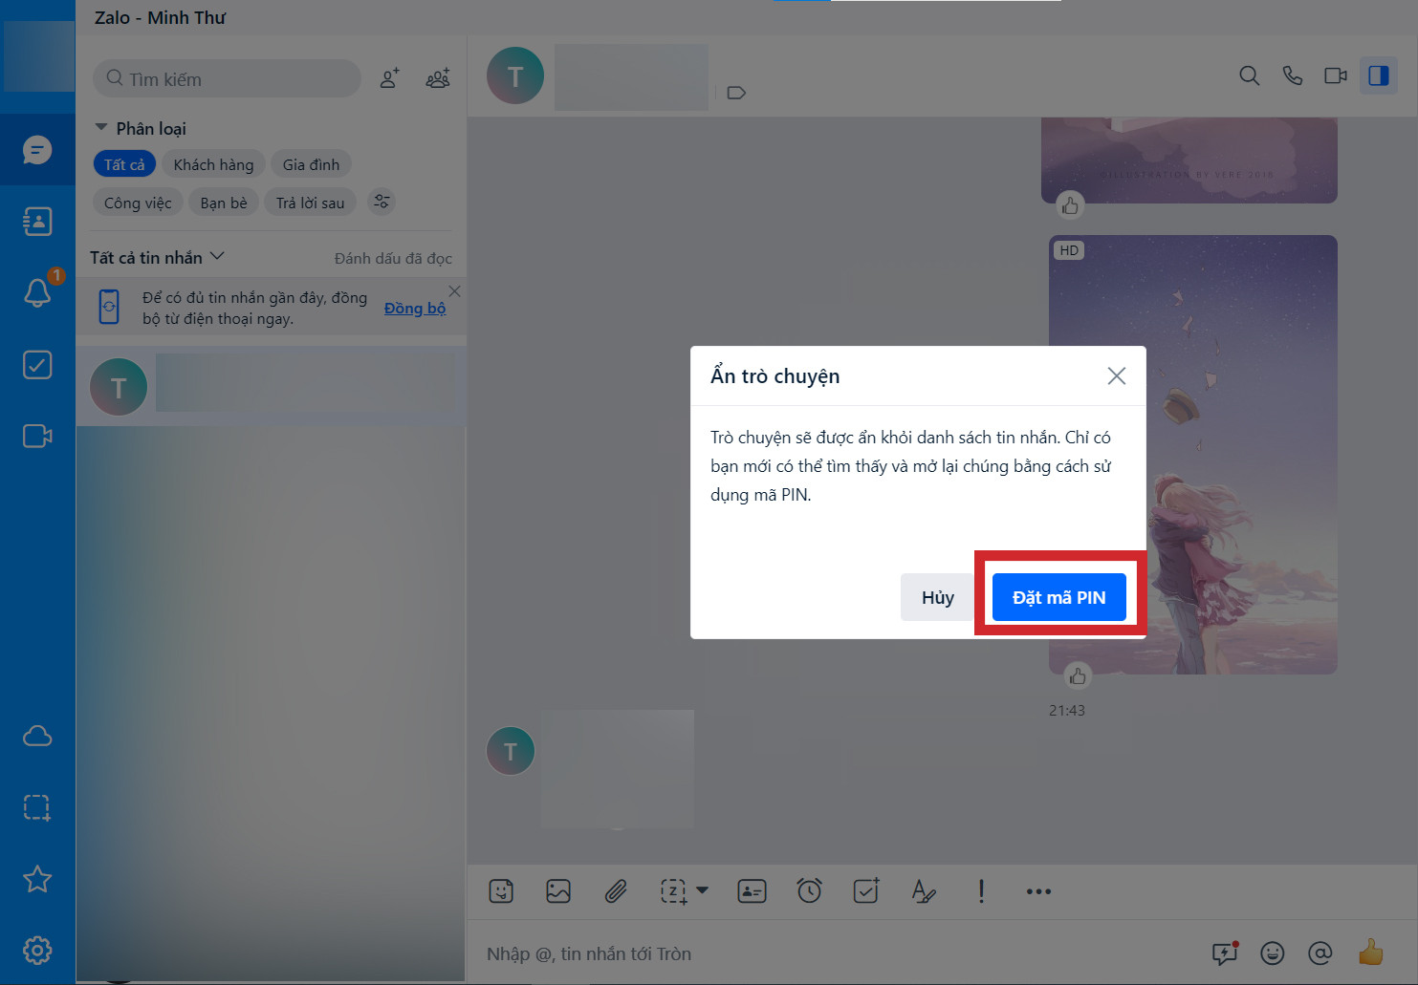This screenshot has width=1418, height=985.
Task: Toggle the conversation info side panel
Action: point(1378,75)
